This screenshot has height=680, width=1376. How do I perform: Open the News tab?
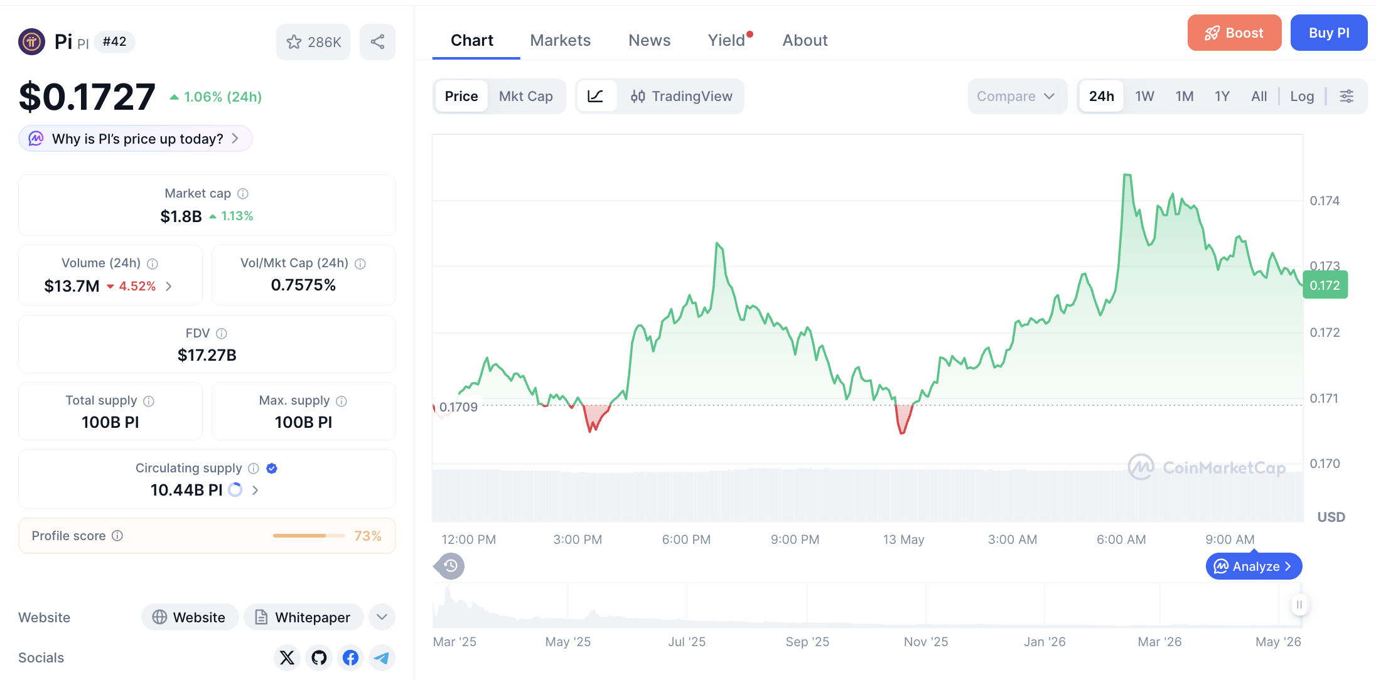650,40
